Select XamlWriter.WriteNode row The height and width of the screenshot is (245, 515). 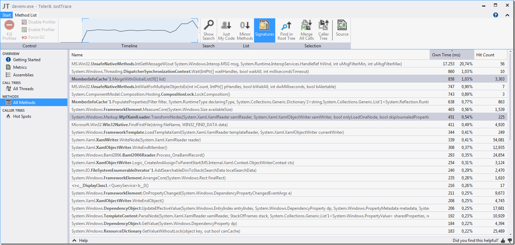pyautogui.click(x=289, y=140)
